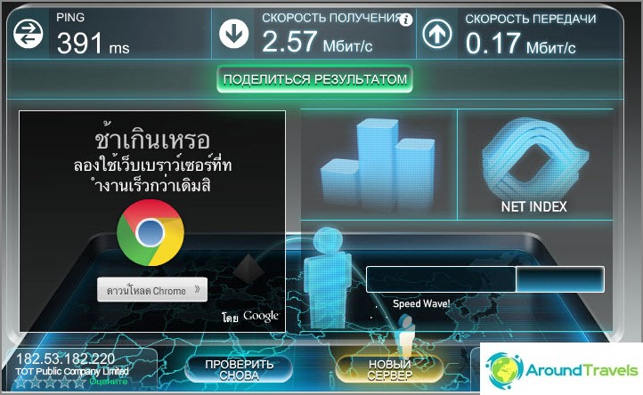Click the AroundTravels logo

[x=561, y=370]
